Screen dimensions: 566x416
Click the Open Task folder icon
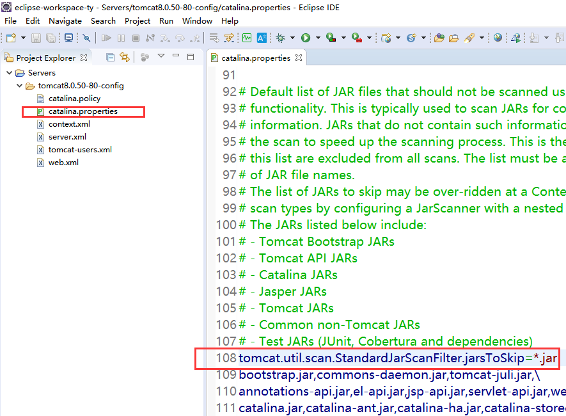(453, 38)
